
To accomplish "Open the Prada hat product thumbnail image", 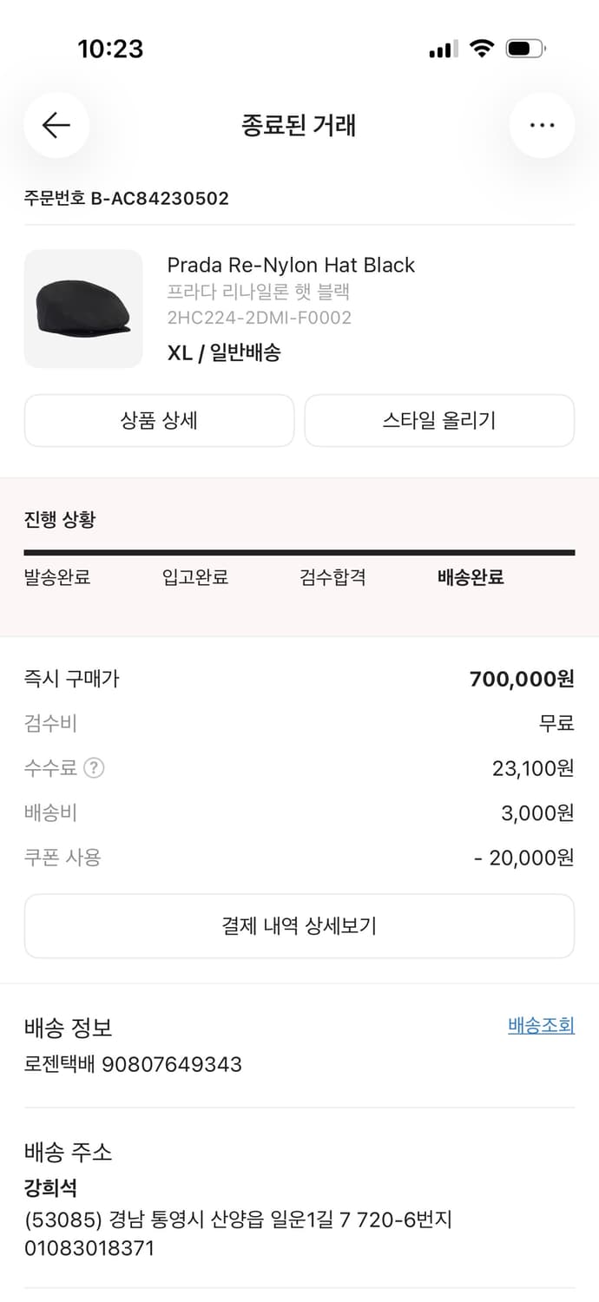I will (x=82, y=309).
